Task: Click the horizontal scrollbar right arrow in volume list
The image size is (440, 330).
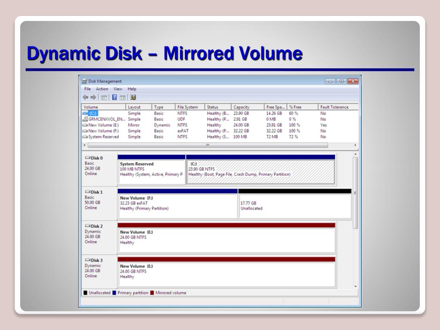Action: (355, 145)
